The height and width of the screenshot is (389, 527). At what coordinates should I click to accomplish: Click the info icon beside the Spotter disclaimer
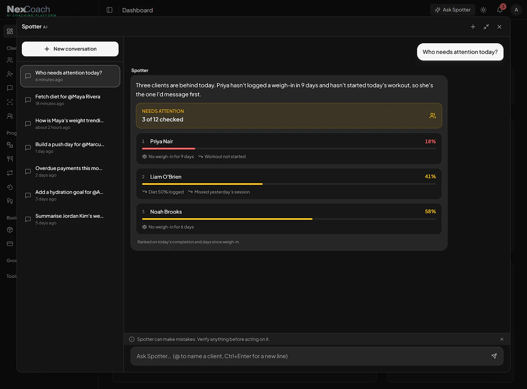(x=132, y=339)
